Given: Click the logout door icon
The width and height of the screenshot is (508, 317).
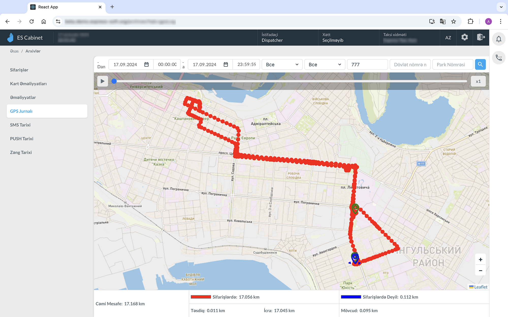Looking at the screenshot, I should click(481, 37).
